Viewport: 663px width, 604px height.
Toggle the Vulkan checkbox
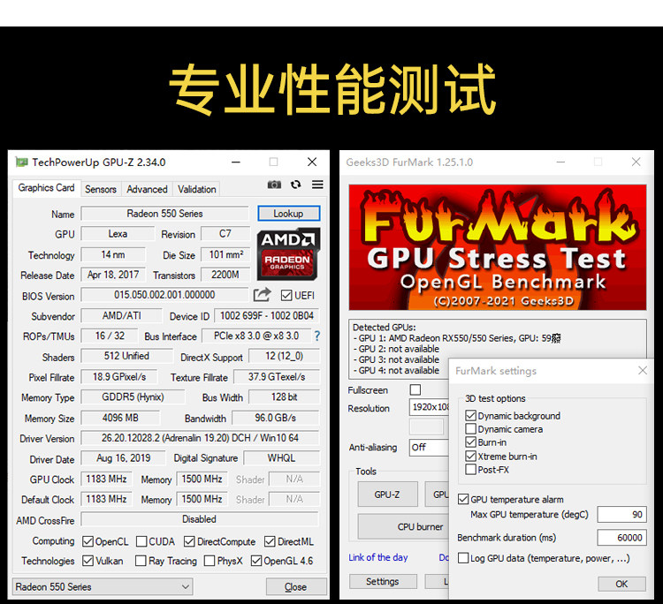point(88,561)
